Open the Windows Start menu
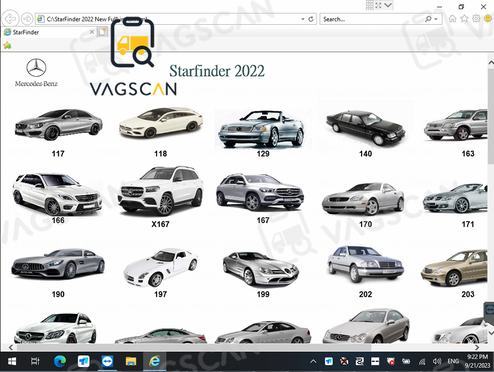This screenshot has width=494, height=372. click(x=12, y=362)
